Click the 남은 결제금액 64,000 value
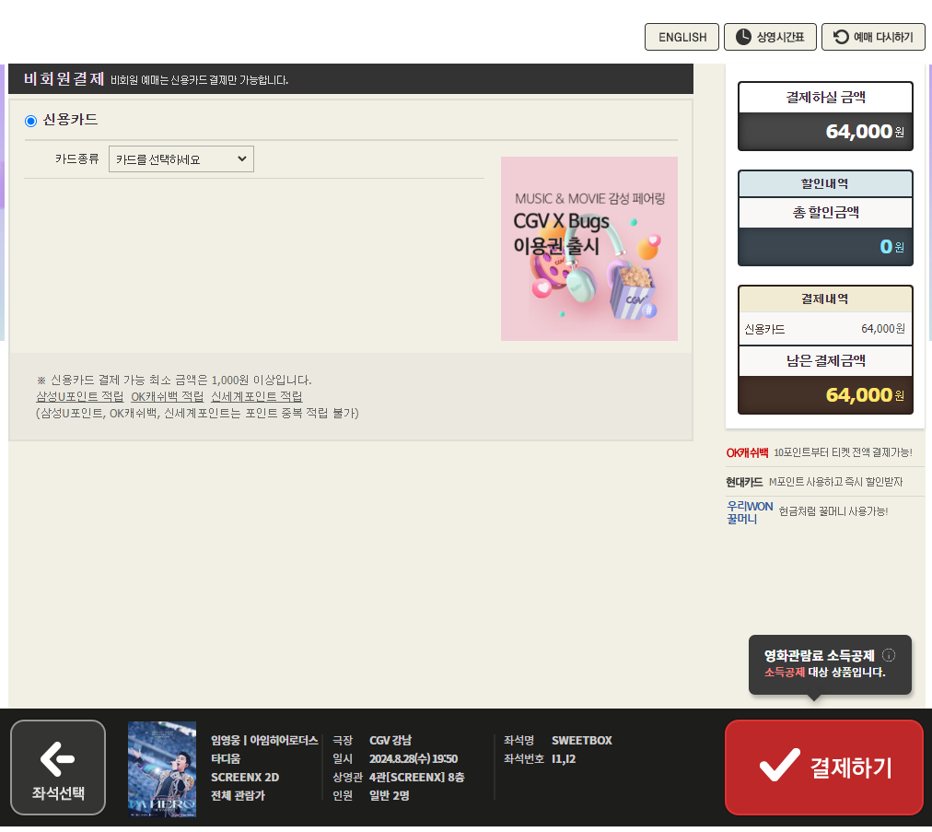Viewport: 932px width, 832px height. [859, 395]
